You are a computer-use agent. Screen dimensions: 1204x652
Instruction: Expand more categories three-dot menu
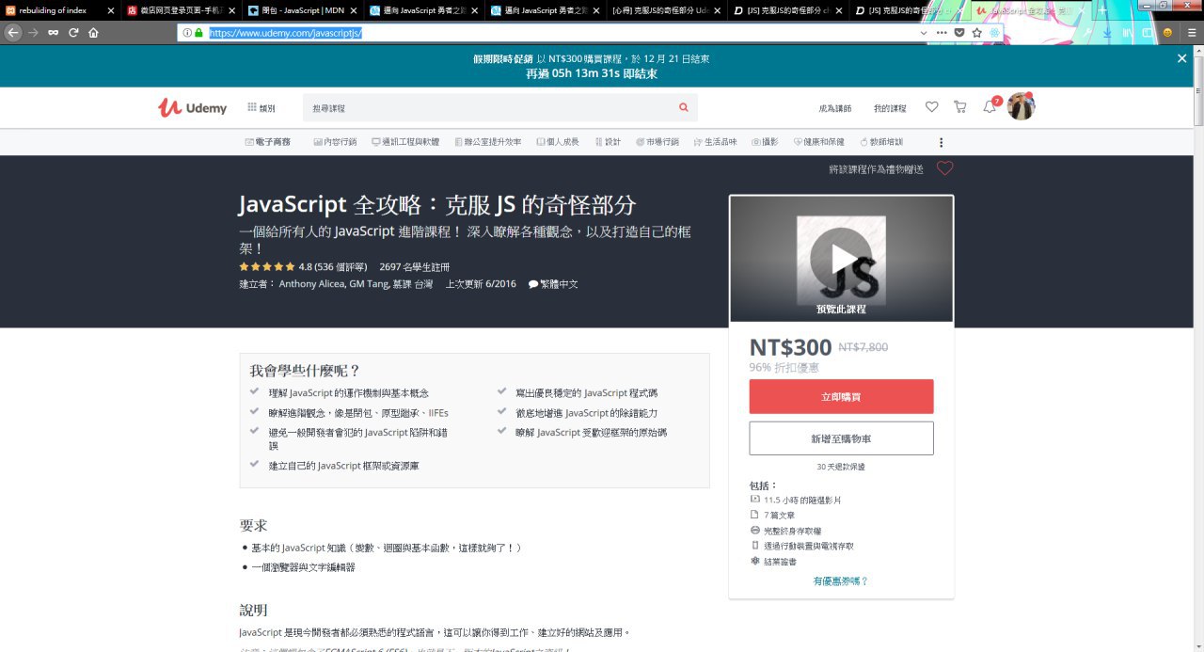(x=941, y=142)
